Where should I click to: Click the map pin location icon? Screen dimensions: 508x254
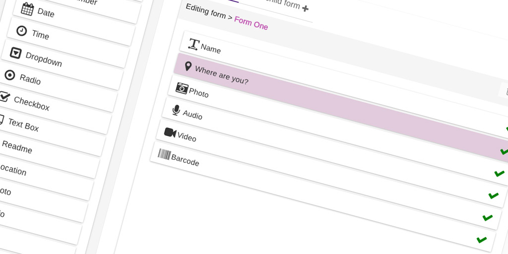(x=188, y=66)
